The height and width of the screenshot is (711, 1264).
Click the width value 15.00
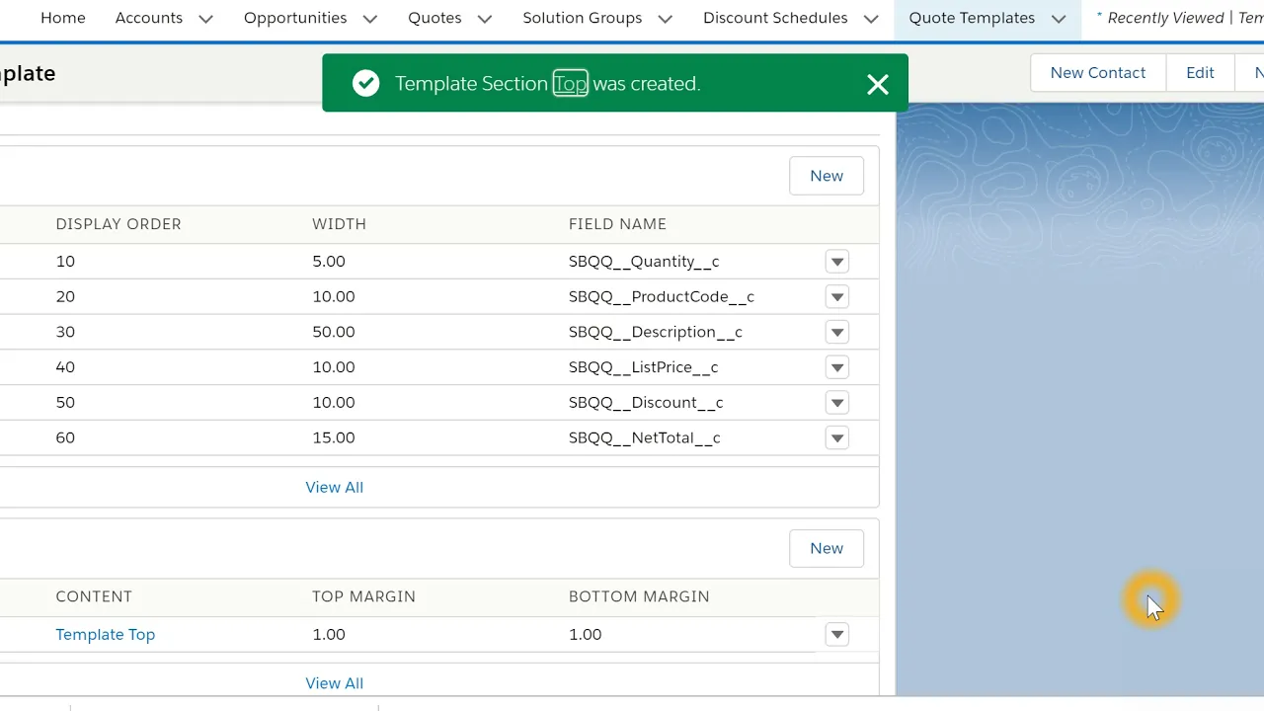pos(334,437)
